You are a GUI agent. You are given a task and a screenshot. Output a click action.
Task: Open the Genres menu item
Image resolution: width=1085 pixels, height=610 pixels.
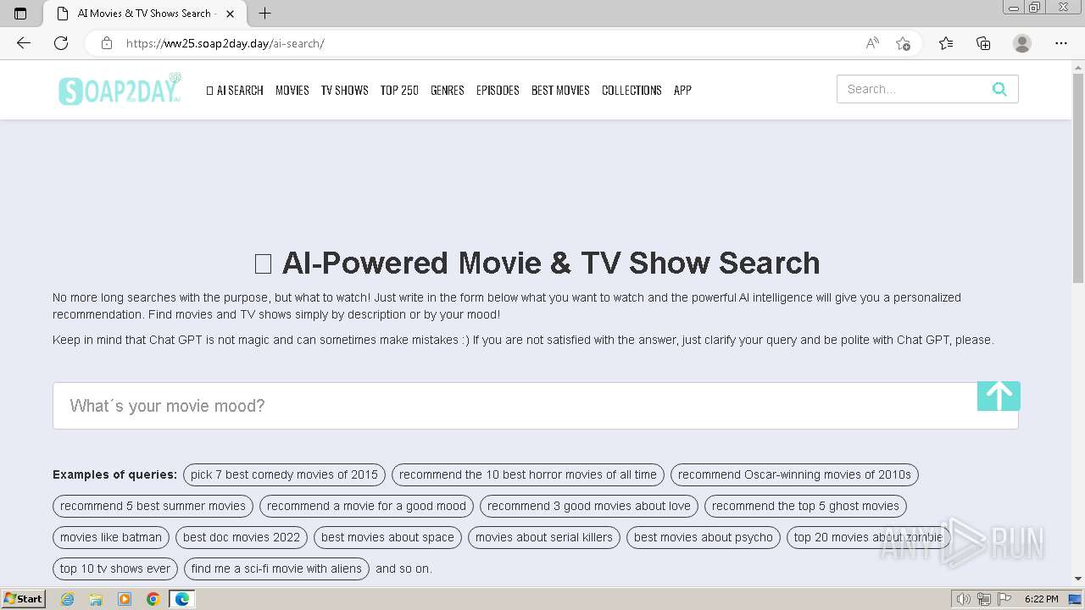(x=448, y=90)
